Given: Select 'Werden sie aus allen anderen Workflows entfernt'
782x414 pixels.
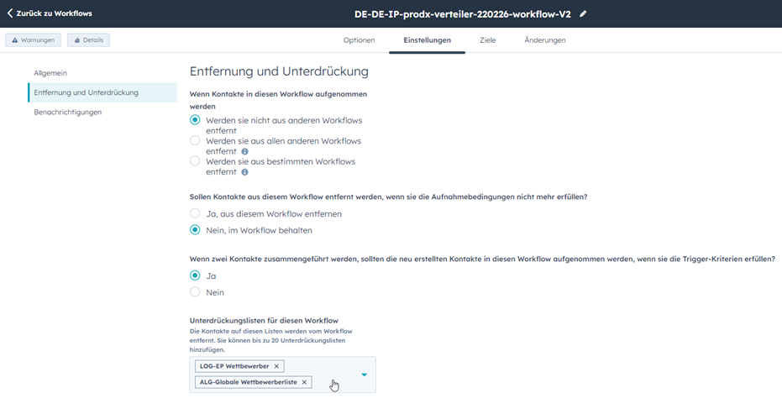Looking at the screenshot, I should (195, 141).
